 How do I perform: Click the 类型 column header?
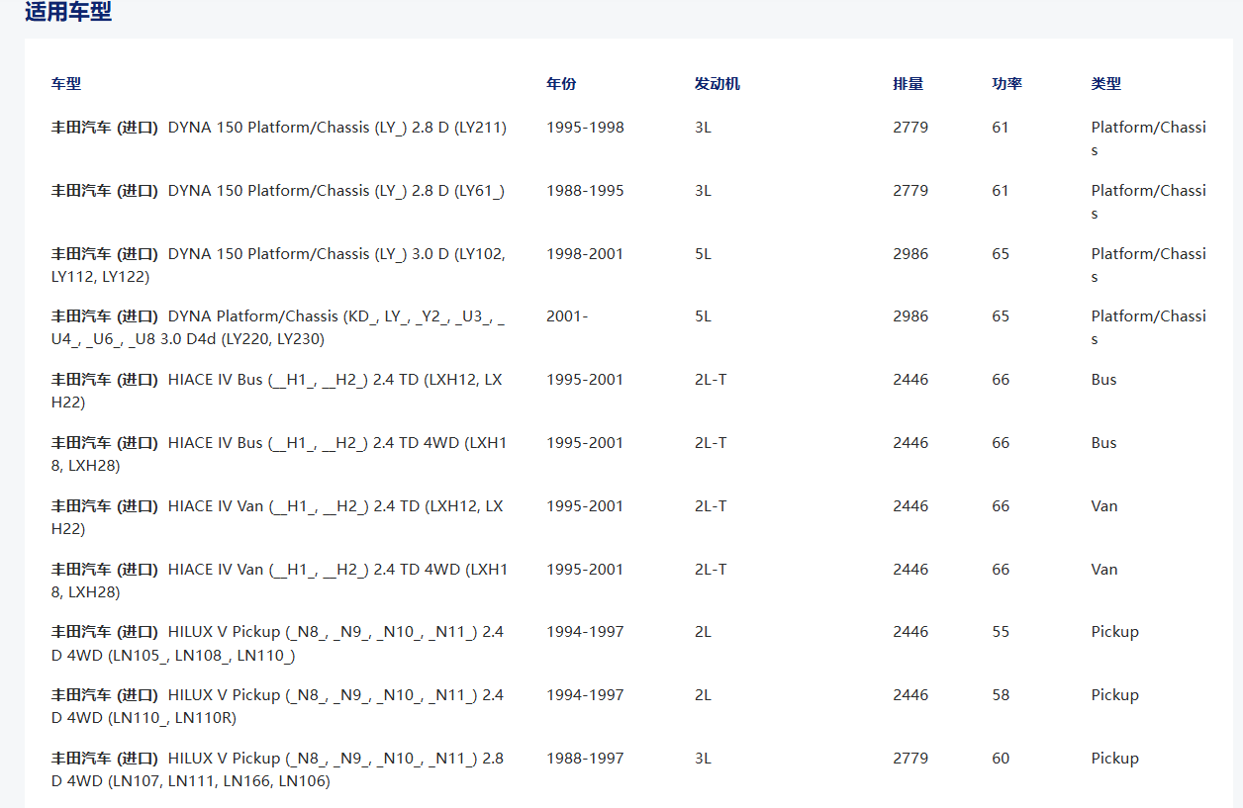click(1106, 84)
